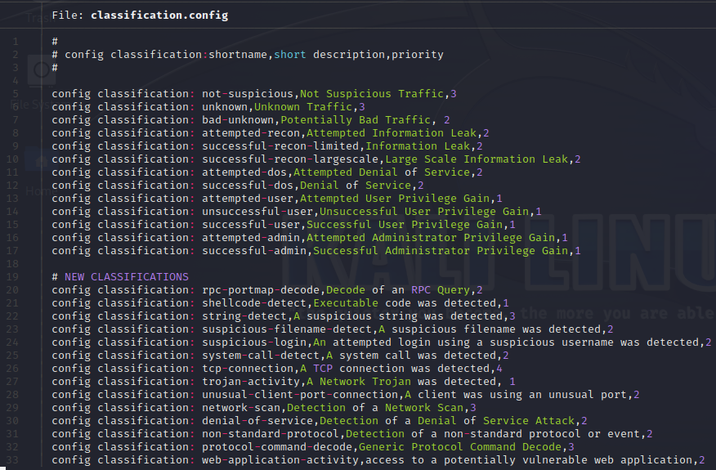Select the 'trojan-activity' shortname
The width and height of the screenshot is (716, 470).
(x=251, y=382)
